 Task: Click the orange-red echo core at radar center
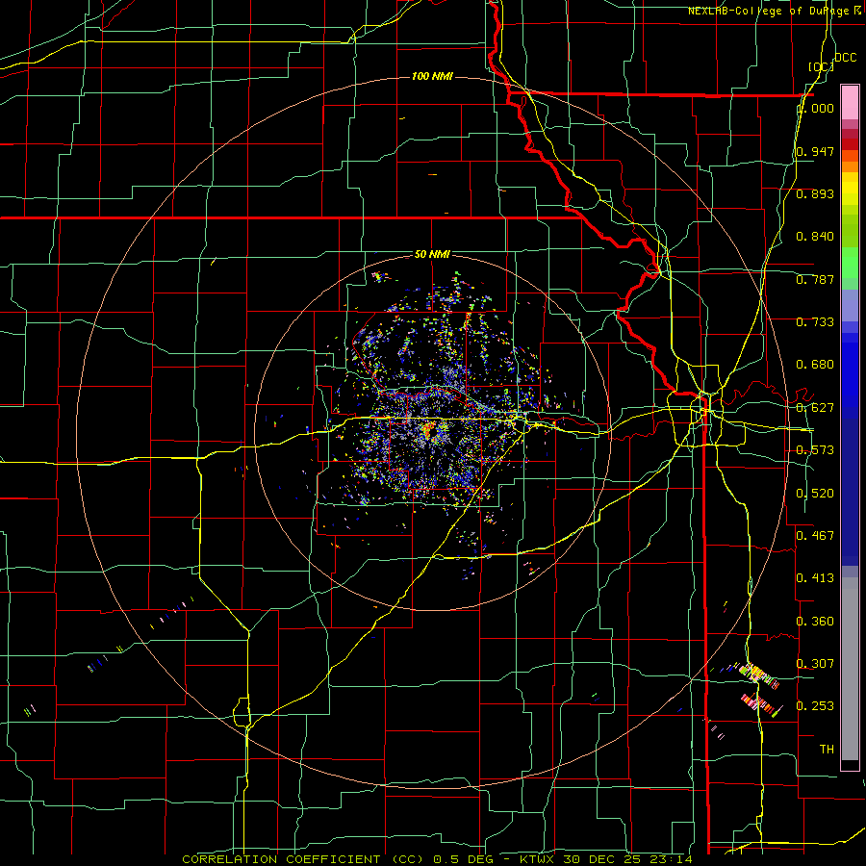428,430
